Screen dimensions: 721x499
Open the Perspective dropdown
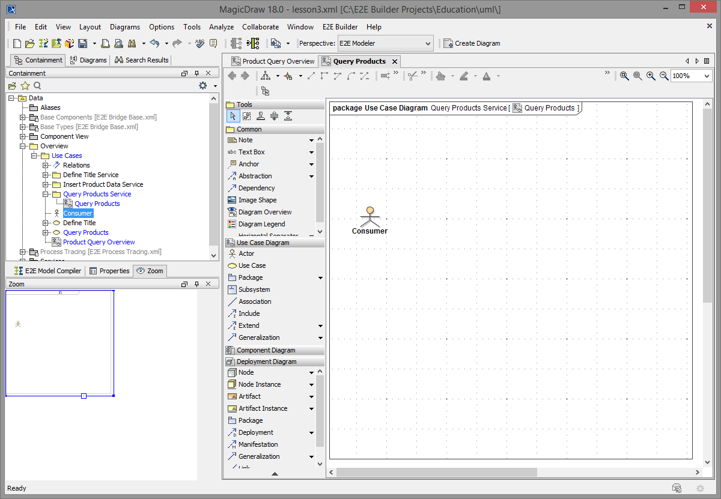pos(428,43)
